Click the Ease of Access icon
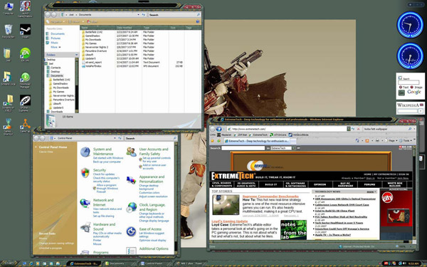The image size is (427, 267). pyautogui.click(x=131, y=231)
